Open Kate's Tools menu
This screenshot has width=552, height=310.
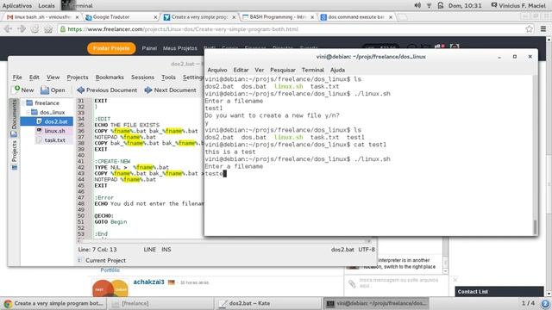pos(168,77)
